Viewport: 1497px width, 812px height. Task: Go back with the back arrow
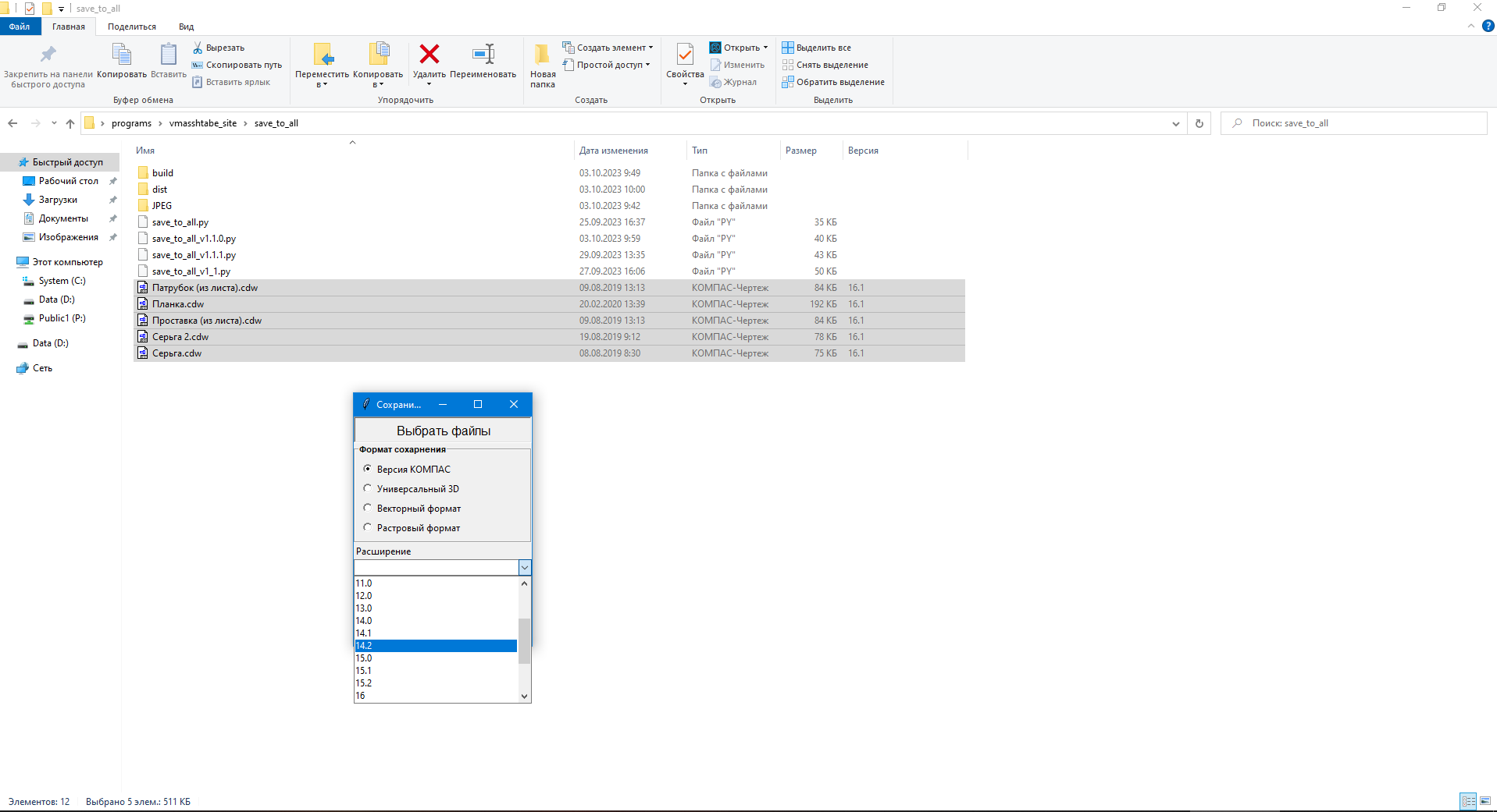click(x=12, y=123)
